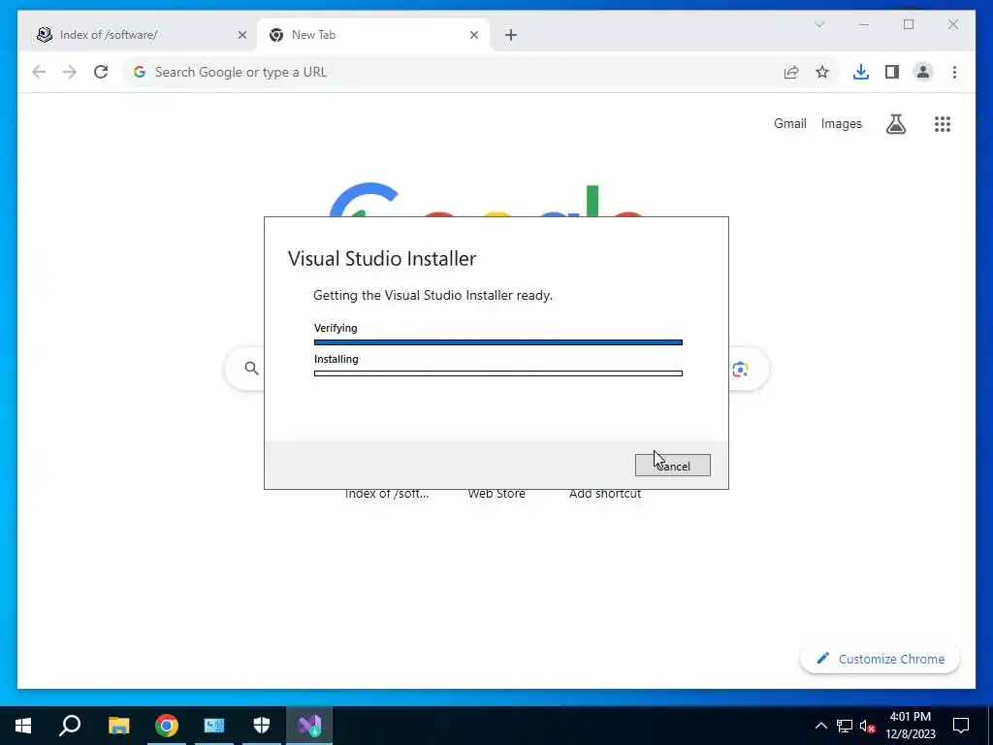This screenshot has height=745, width=993.
Task: Open the taskbar clock and date
Action: (910, 726)
